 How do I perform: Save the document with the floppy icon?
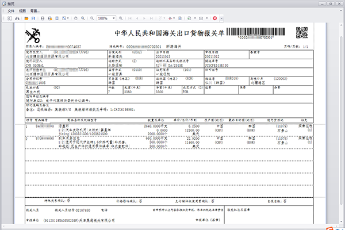(33, 18)
